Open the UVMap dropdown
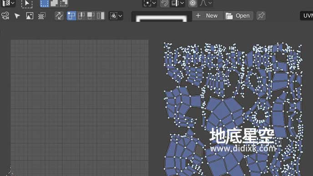313x176 pixels. [307, 16]
